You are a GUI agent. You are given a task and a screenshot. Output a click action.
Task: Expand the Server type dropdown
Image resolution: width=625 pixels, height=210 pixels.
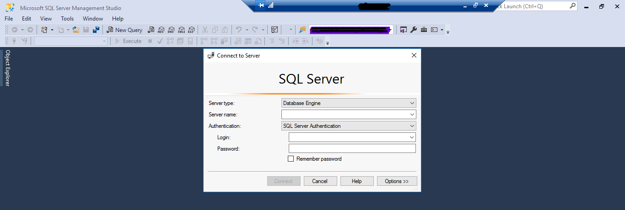412,103
